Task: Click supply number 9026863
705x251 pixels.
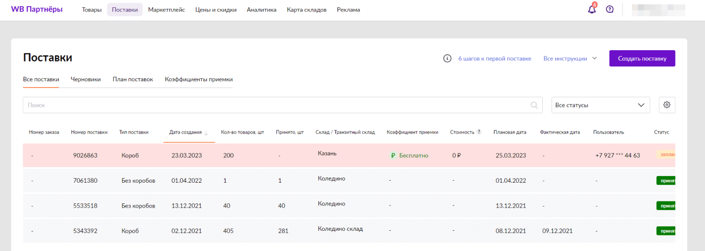Action: click(x=85, y=155)
